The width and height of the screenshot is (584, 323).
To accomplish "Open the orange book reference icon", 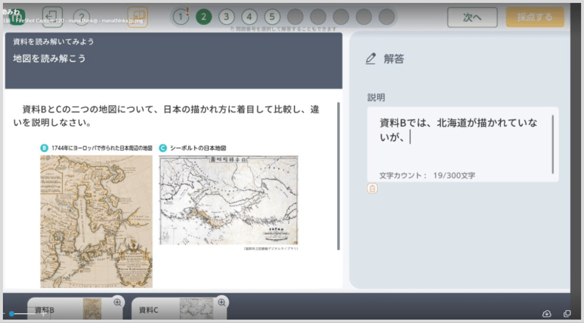I will click(138, 17).
